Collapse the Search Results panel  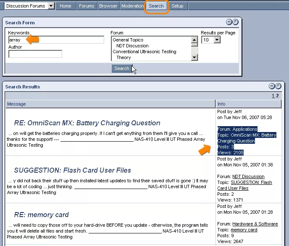click(272, 86)
